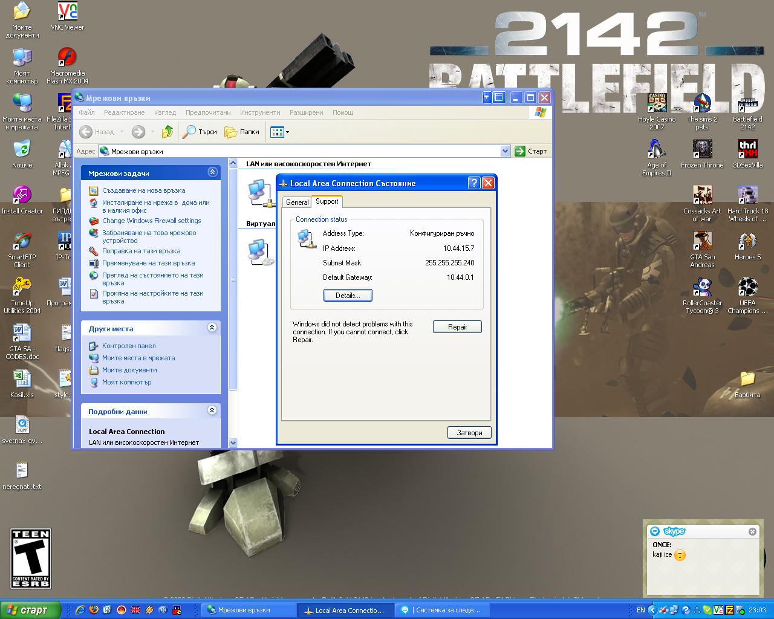Open Change Windows Firewall settings link

[151, 221]
